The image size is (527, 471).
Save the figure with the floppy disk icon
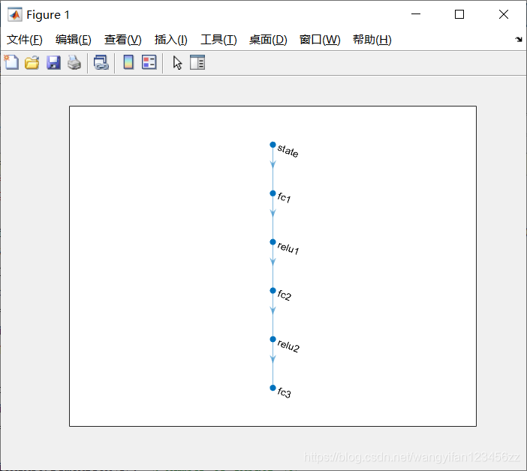tap(53, 63)
